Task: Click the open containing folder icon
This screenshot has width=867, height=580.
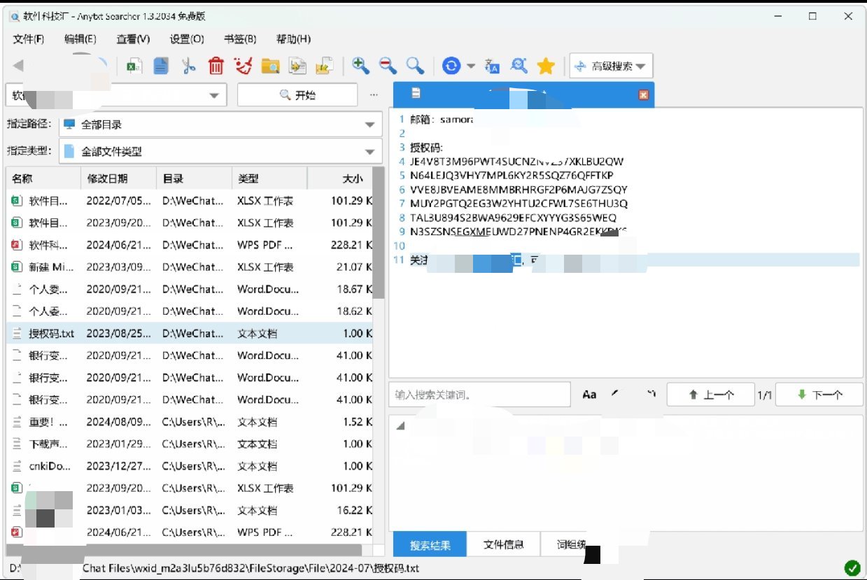Action: click(324, 66)
